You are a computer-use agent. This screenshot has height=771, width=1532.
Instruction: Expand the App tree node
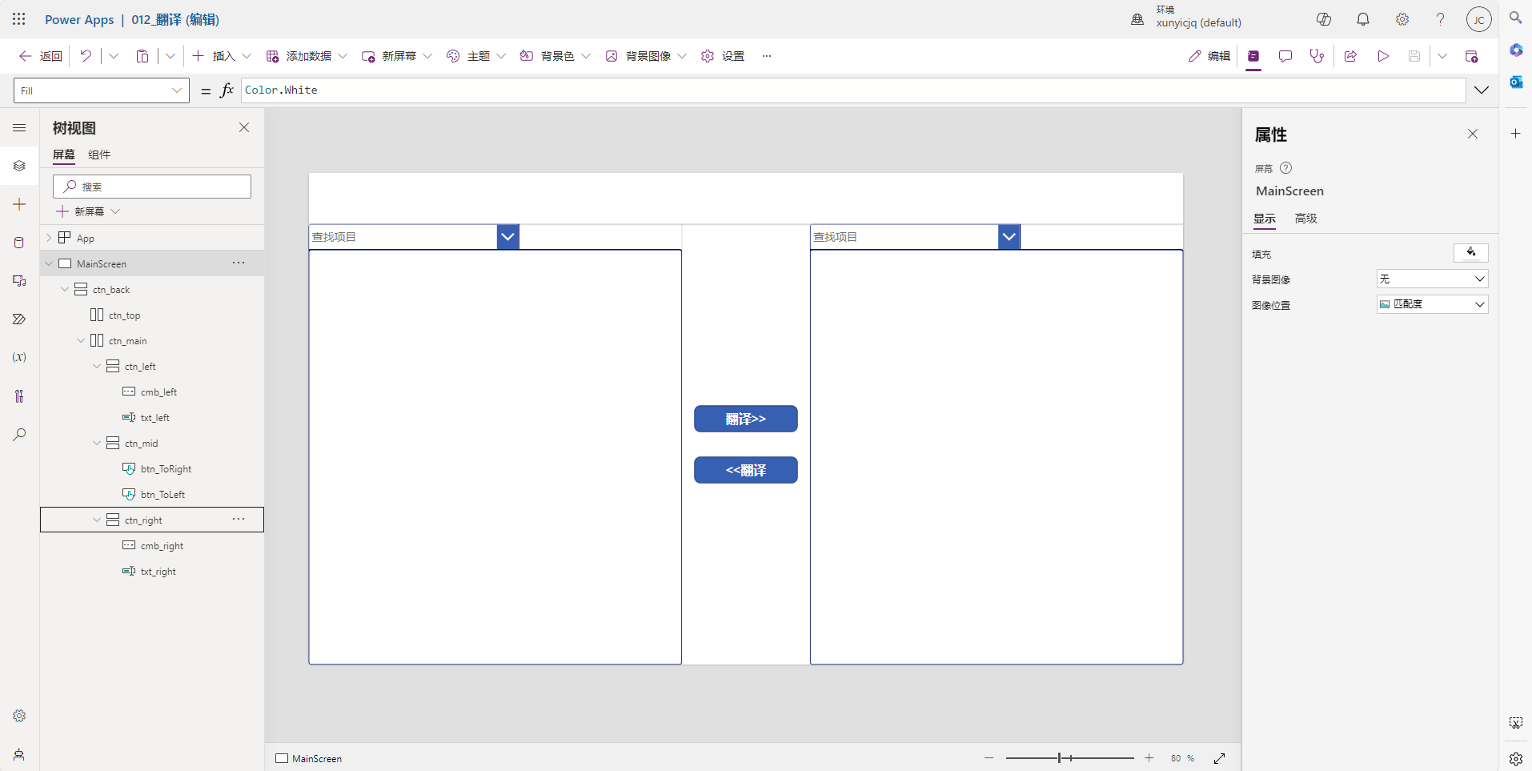click(49, 239)
